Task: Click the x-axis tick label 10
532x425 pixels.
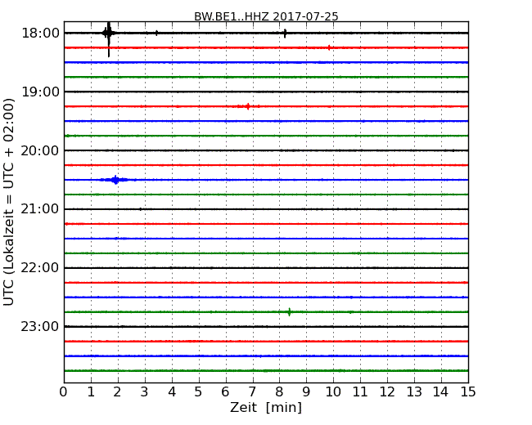Action: 333,391
